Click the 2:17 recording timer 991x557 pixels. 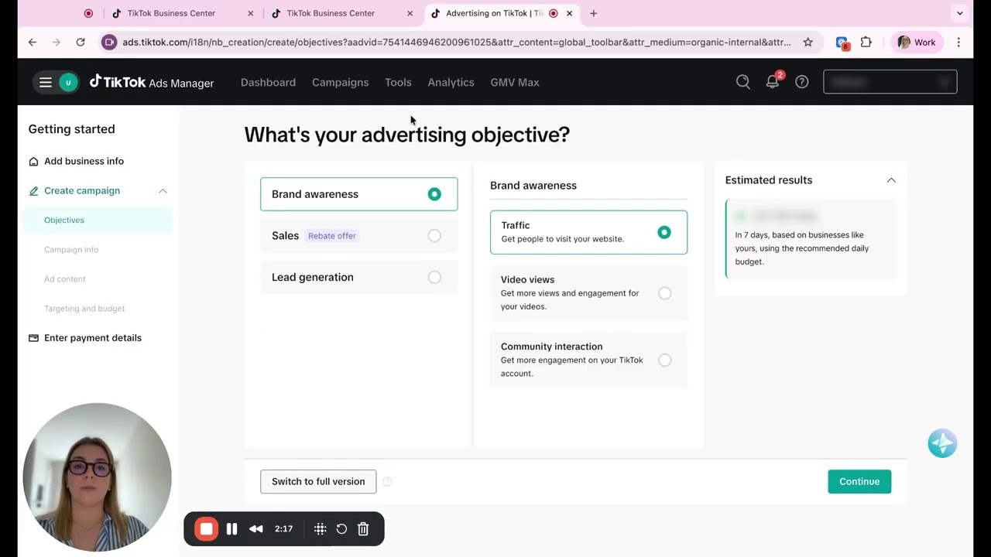pyautogui.click(x=283, y=529)
